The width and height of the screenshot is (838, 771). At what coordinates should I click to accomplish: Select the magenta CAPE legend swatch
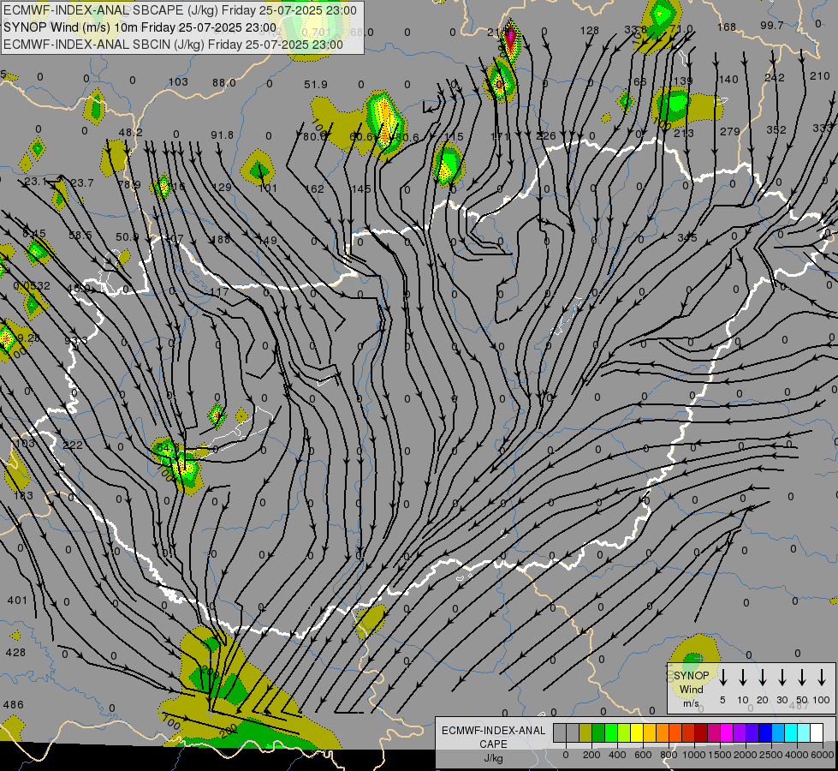[x=727, y=733]
